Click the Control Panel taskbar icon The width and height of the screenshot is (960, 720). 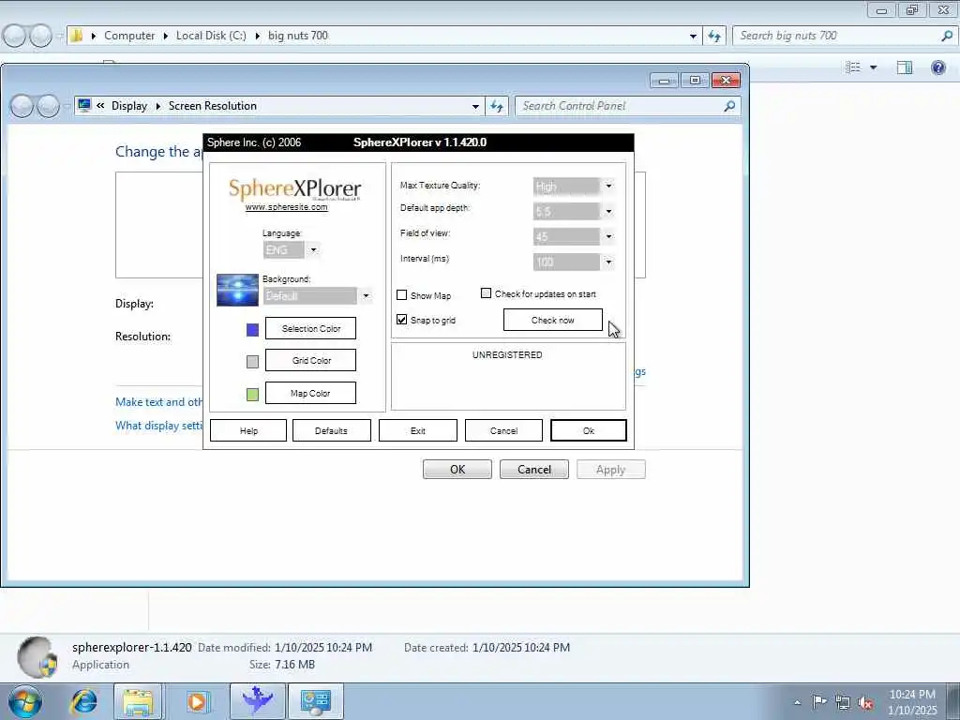315,701
